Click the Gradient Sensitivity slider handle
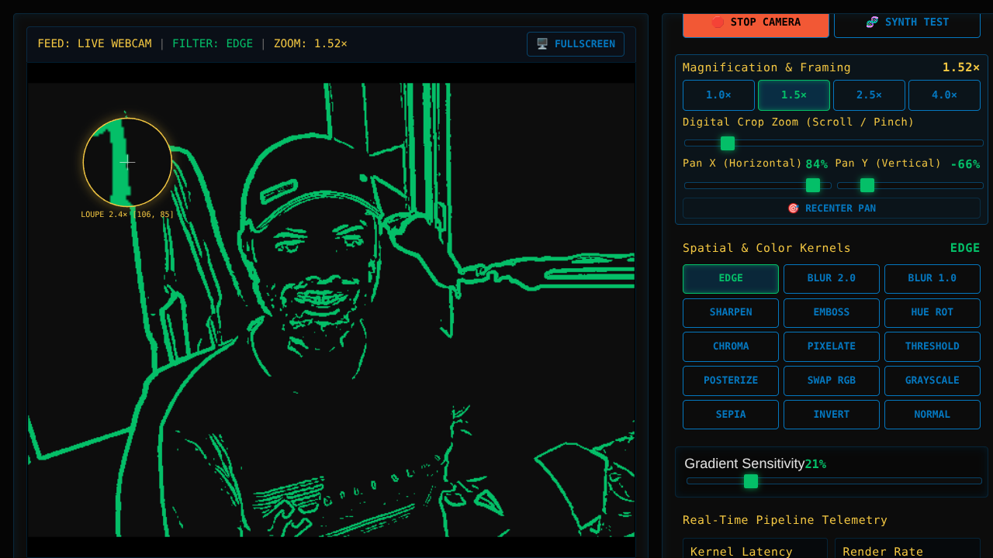 coord(751,481)
